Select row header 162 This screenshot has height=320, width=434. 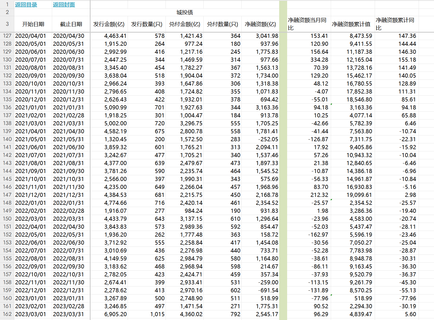point(7,314)
